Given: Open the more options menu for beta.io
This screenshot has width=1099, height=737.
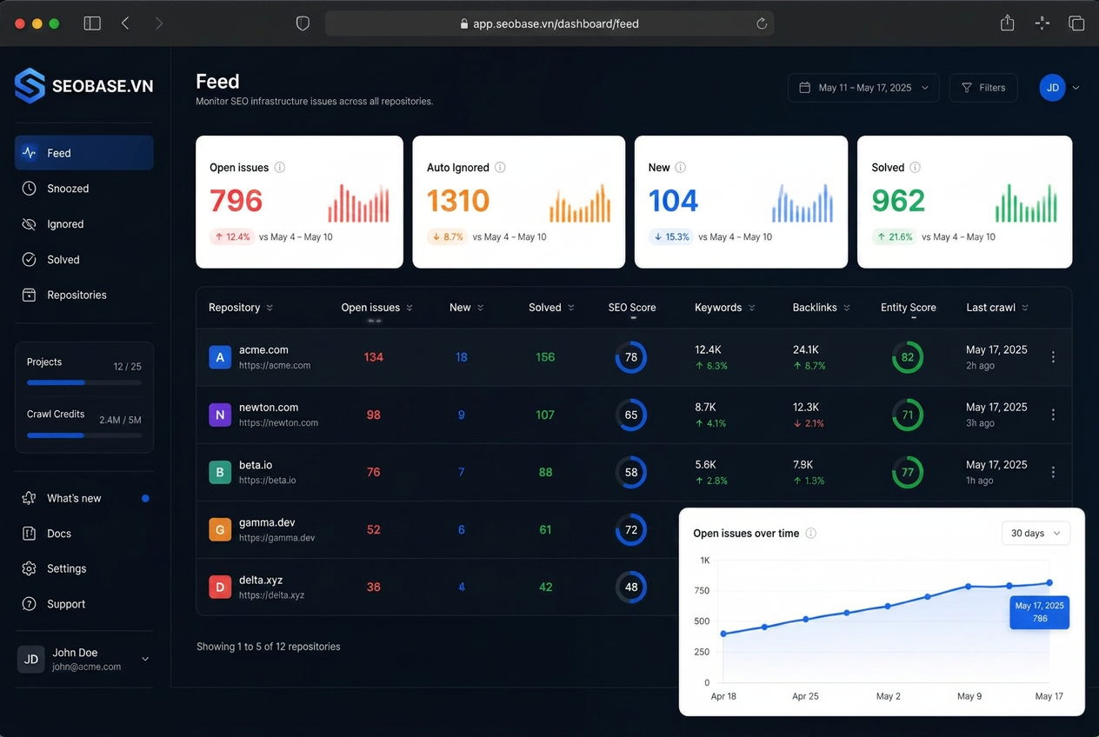Looking at the screenshot, I should [1053, 472].
